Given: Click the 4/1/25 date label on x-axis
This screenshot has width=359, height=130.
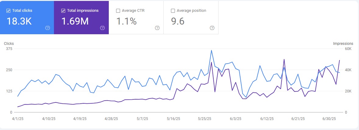Looking at the screenshot, I should (18, 118).
